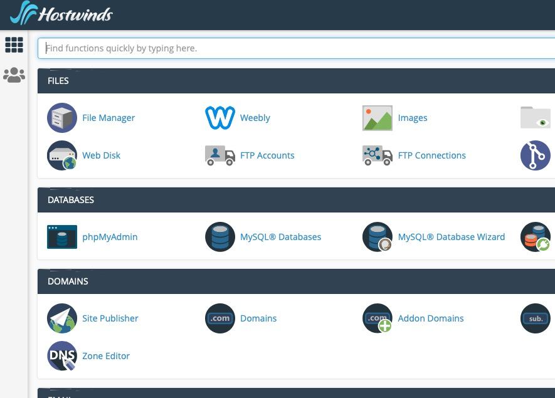
Task: Click the phpMyAdmin window icon
Action: [x=62, y=237]
